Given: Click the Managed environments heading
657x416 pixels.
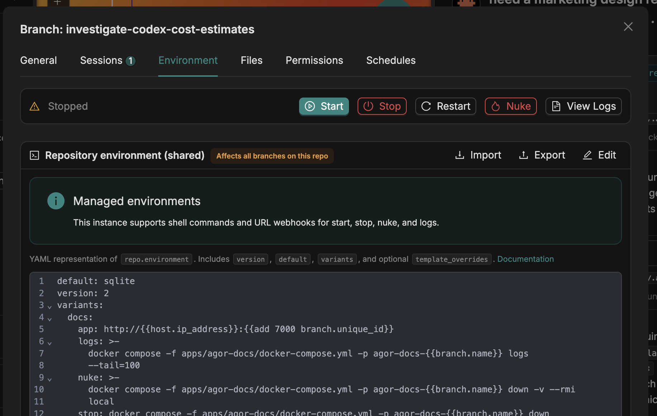Looking at the screenshot, I should click(137, 201).
